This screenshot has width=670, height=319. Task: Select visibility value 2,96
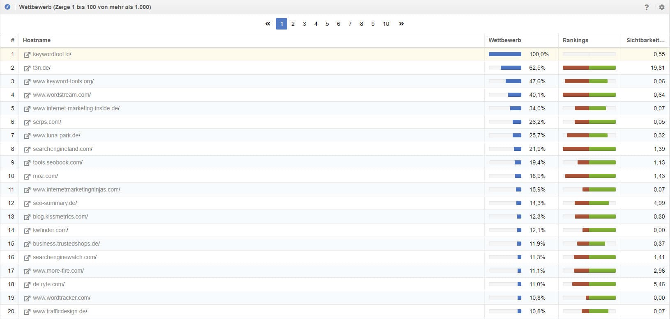coord(659,271)
